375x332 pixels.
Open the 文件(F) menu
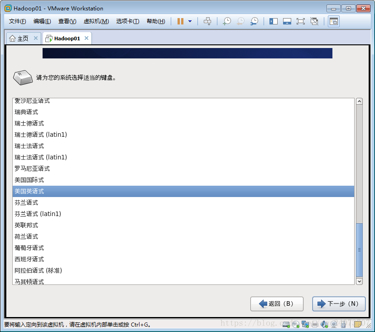[18, 21]
